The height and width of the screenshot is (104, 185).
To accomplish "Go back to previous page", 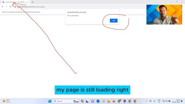I will (x=3, y=7).
